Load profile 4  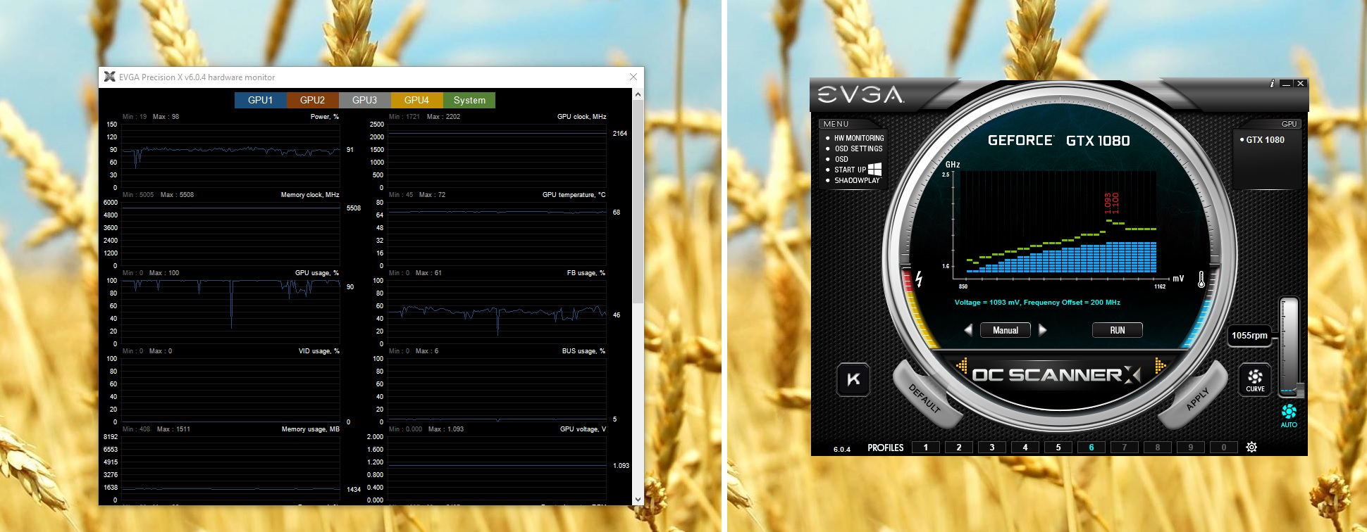pos(1025,447)
